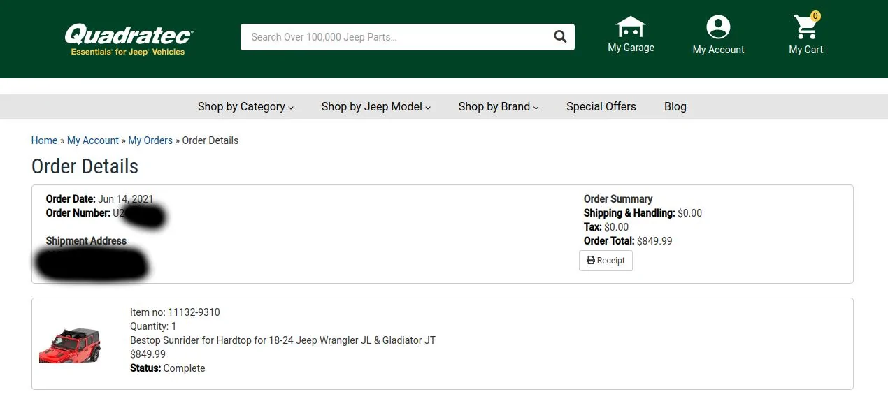Go to My Orders breadcrumb link
This screenshot has width=888, height=399.
tap(150, 140)
